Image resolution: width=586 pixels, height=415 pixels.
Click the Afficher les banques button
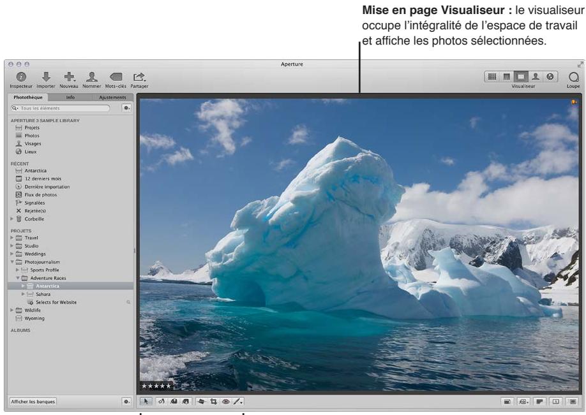[x=33, y=402]
